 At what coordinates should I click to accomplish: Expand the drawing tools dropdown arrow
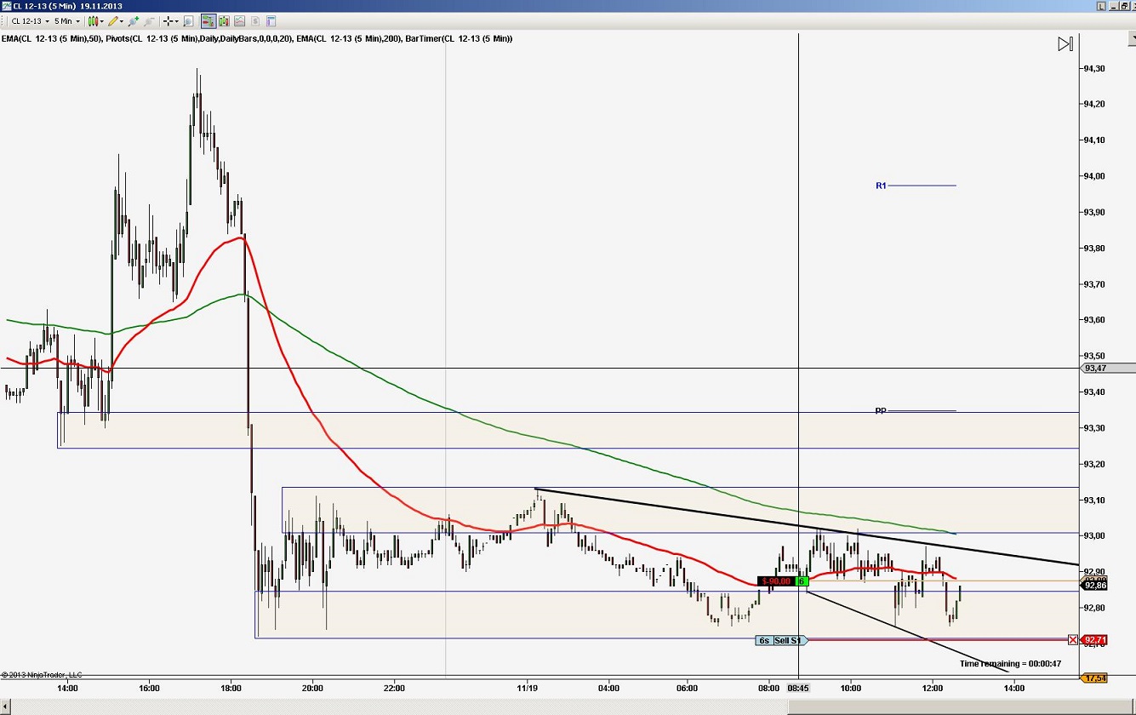[x=121, y=21]
